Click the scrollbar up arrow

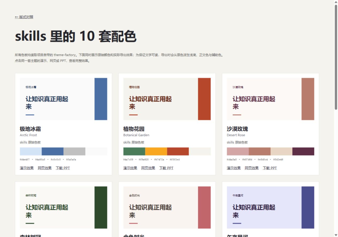point(336,2)
